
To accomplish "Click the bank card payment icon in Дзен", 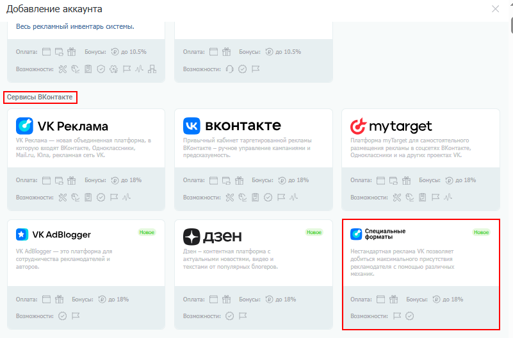I will tap(214, 300).
